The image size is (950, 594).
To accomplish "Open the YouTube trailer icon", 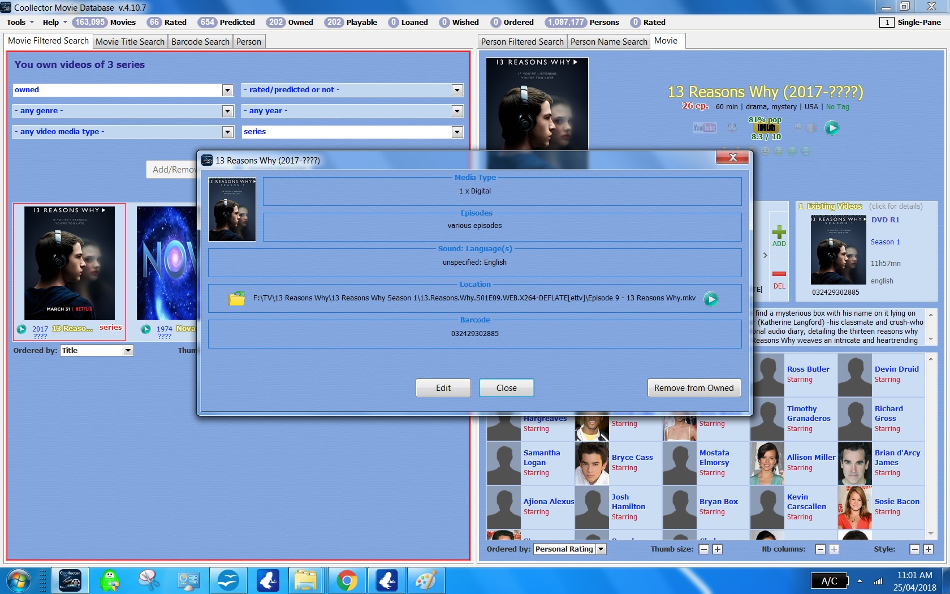I will (x=705, y=128).
